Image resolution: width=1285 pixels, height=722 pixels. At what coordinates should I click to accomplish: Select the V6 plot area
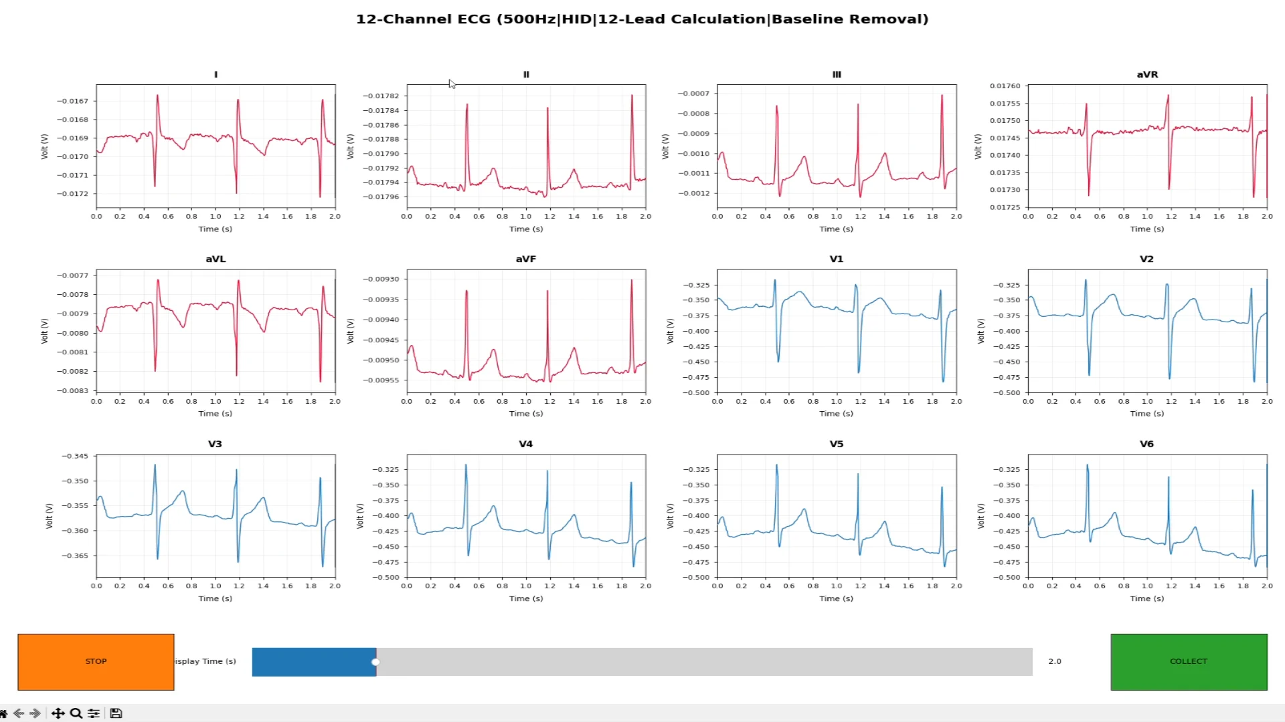coord(1147,515)
